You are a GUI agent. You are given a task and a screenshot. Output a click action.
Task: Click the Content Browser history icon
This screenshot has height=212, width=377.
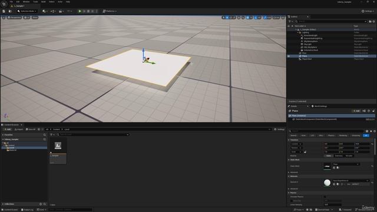coord(39,130)
